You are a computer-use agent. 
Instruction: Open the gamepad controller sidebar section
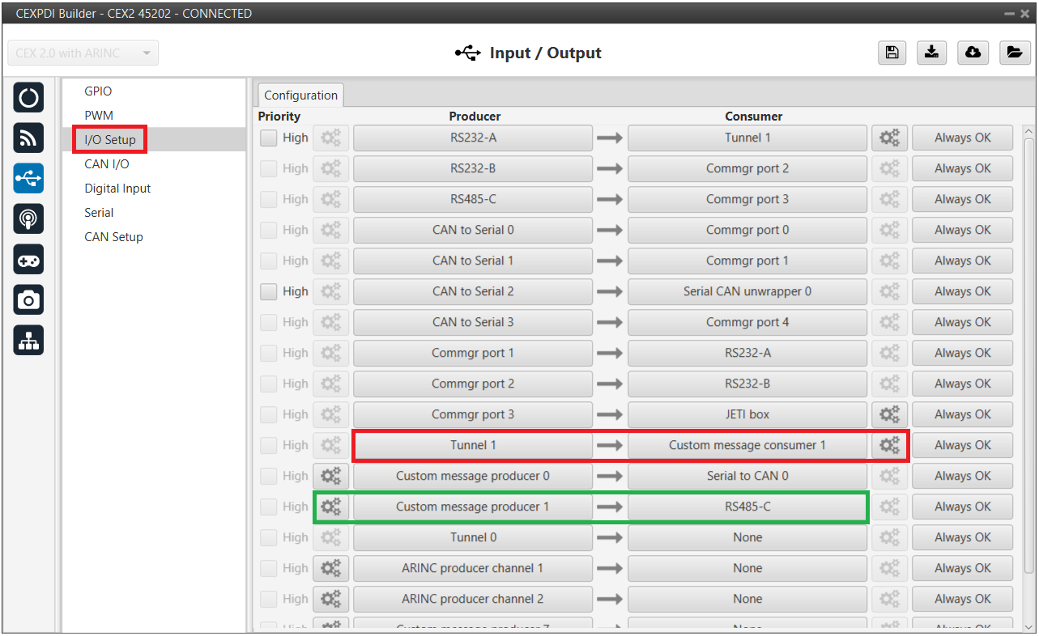pos(28,260)
